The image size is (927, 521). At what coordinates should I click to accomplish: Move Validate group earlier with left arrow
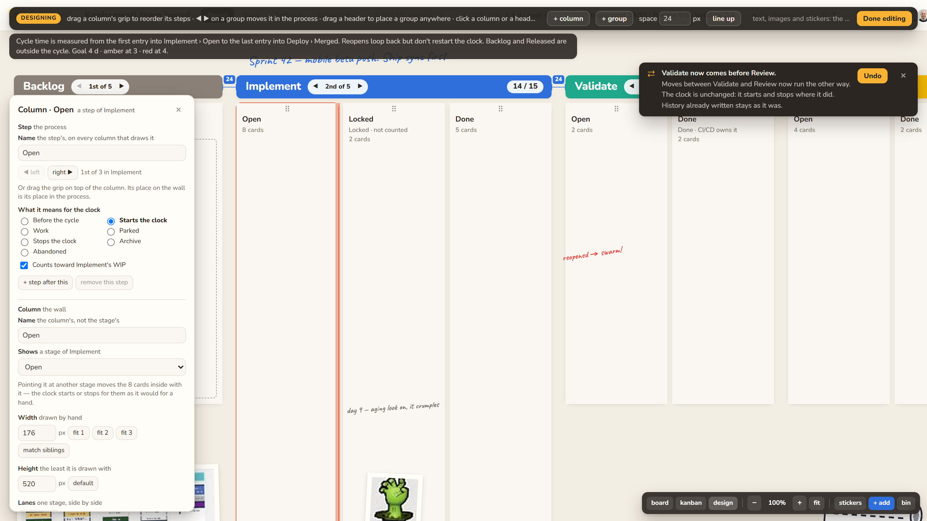[x=632, y=86]
